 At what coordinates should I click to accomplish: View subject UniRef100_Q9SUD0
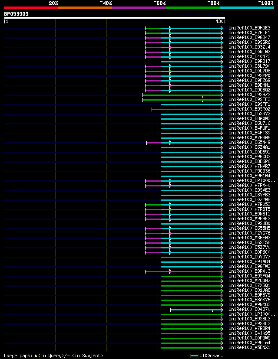pos(250,223)
